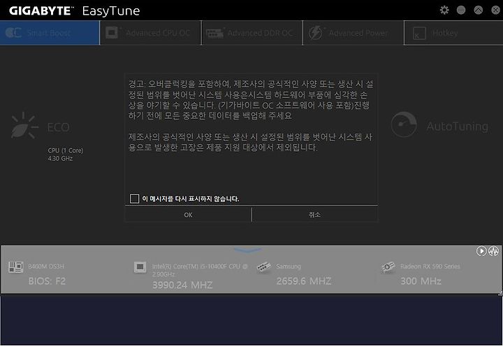This screenshot has height=346, width=503.
Task: Click the 'B460M DS3H' motherboard name
Action: click(x=46, y=266)
